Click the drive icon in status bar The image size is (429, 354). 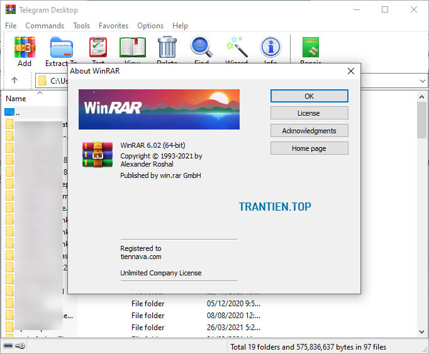(x=8, y=346)
